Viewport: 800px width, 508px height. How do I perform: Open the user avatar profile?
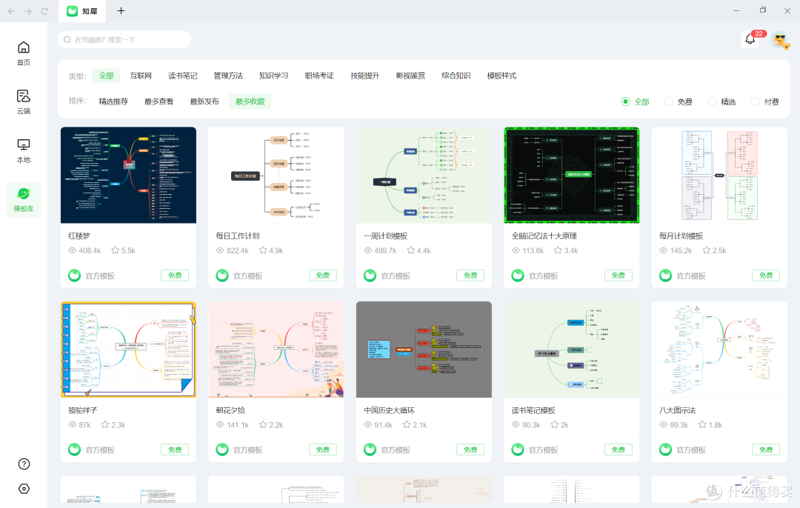(779, 40)
